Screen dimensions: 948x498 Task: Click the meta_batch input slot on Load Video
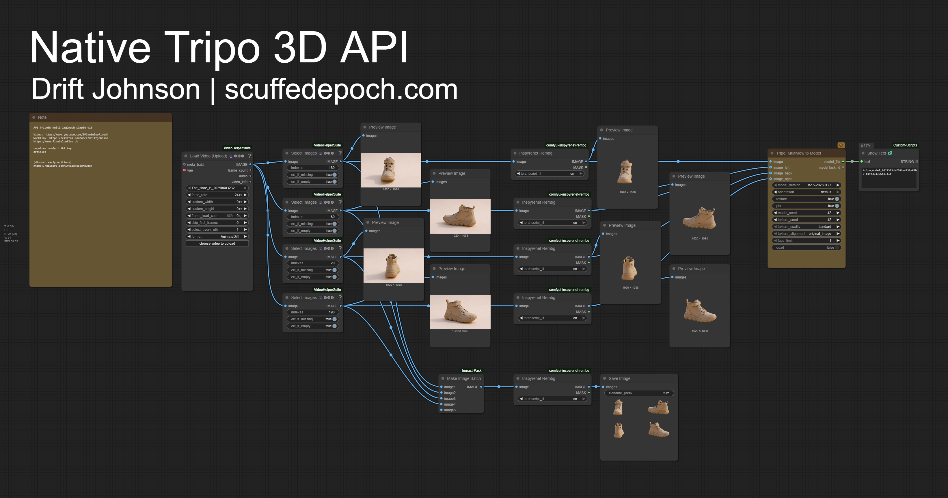(x=185, y=165)
